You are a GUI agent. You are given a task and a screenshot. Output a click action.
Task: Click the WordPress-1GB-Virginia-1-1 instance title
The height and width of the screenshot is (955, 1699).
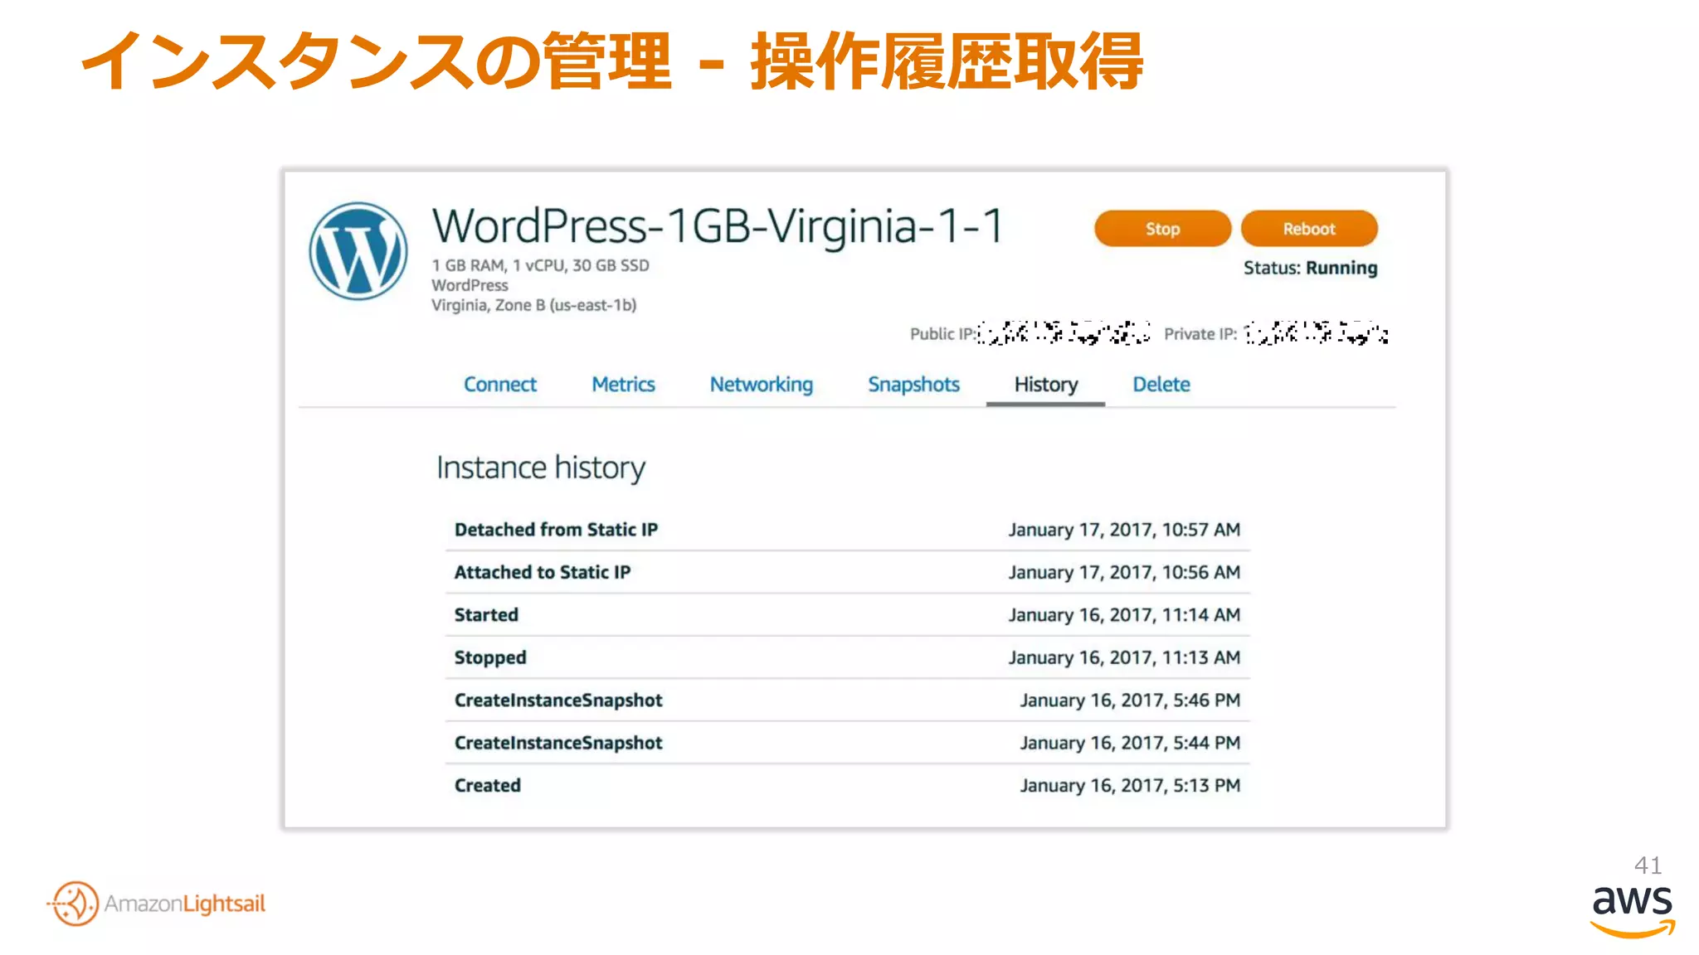coord(718,226)
